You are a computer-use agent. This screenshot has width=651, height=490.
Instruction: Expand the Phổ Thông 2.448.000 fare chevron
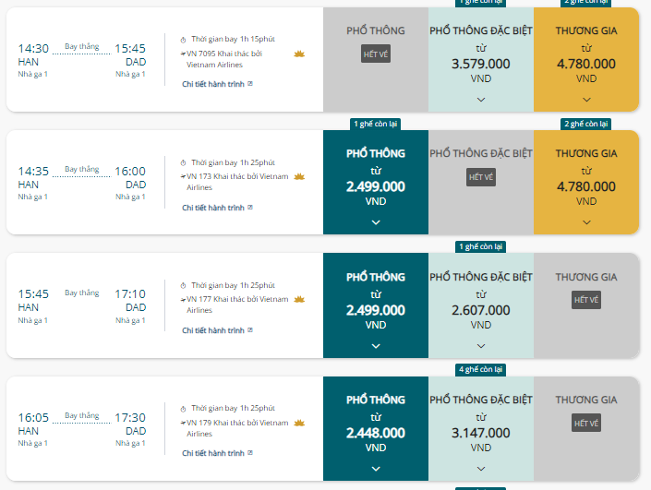[376, 468]
